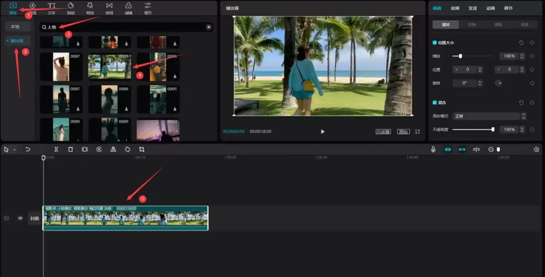Toggle the 位置大小 checkbox
545x277 pixels.
[435, 43]
